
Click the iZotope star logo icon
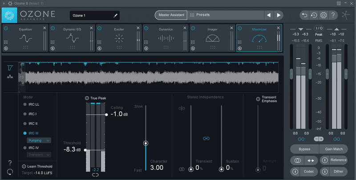pos(346,15)
